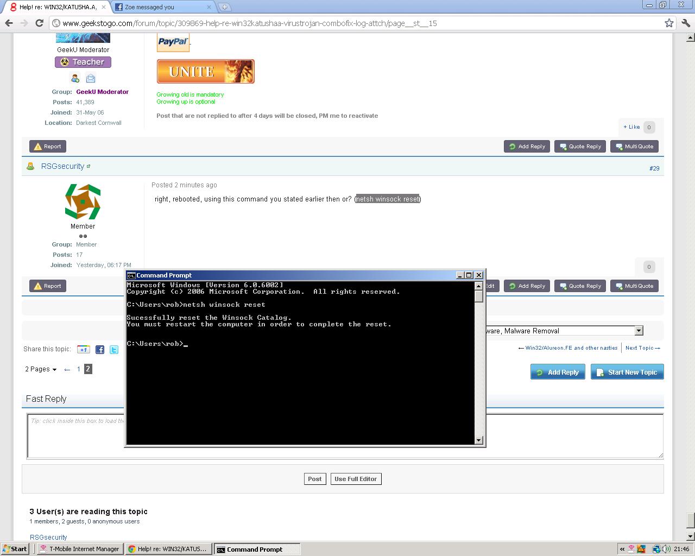Open the RSGsecurity username link in post header
Screen dimensions: 695x556
click(62, 166)
